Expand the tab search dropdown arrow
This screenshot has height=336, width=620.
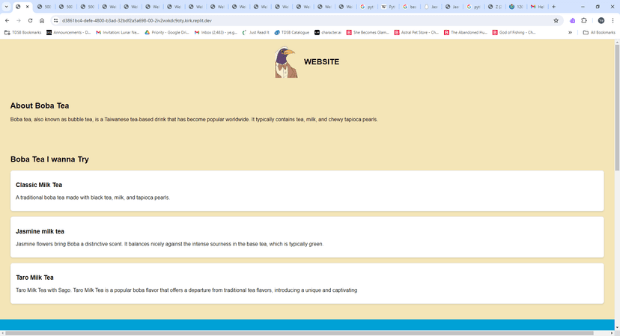[6, 7]
